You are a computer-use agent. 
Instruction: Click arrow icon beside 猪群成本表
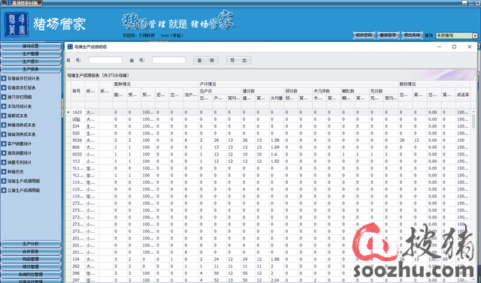(4, 116)
